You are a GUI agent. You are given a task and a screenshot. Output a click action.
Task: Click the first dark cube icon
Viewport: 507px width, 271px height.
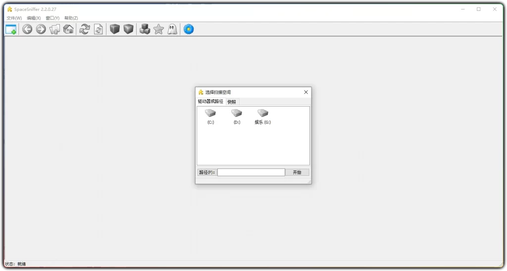pyautogui.click(x=115, y=29)
